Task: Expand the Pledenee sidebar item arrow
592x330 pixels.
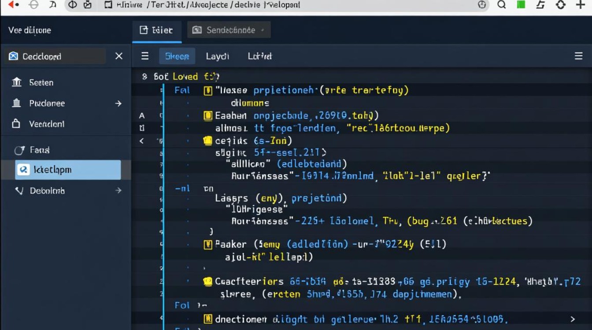Action: tap(118, 103)
